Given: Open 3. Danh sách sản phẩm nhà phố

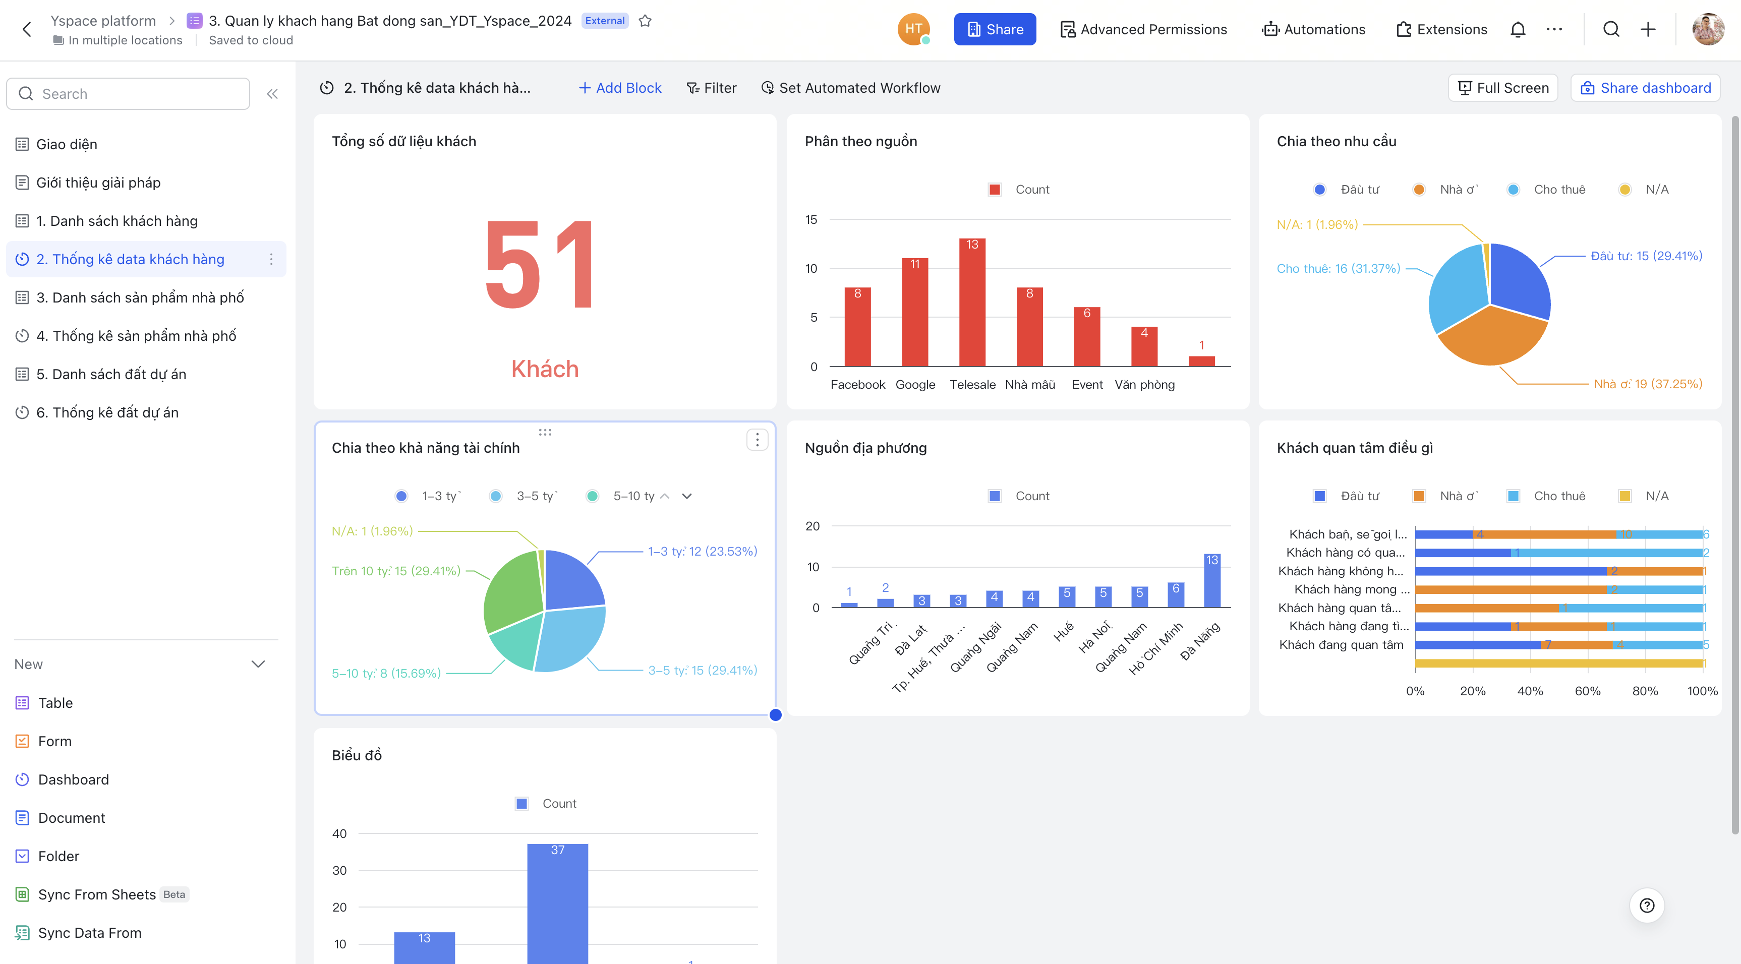Looking at the screenshot, I should (x=146, y=297).
